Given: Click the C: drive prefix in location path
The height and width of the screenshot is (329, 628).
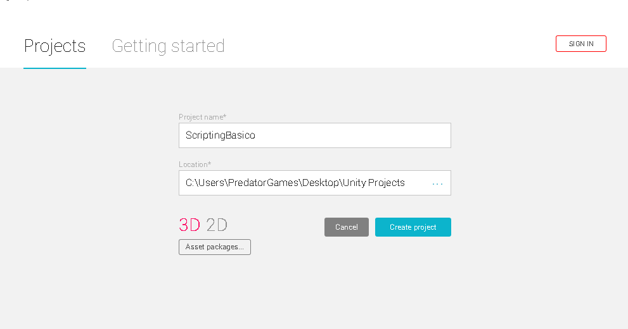Looking at the screenshot, I should coord(190,183).
